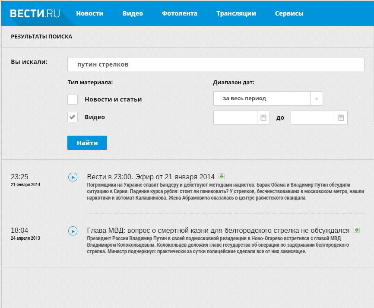Click the Новости и статьи label
Screen dimensions: 374x308
point(113,99)
